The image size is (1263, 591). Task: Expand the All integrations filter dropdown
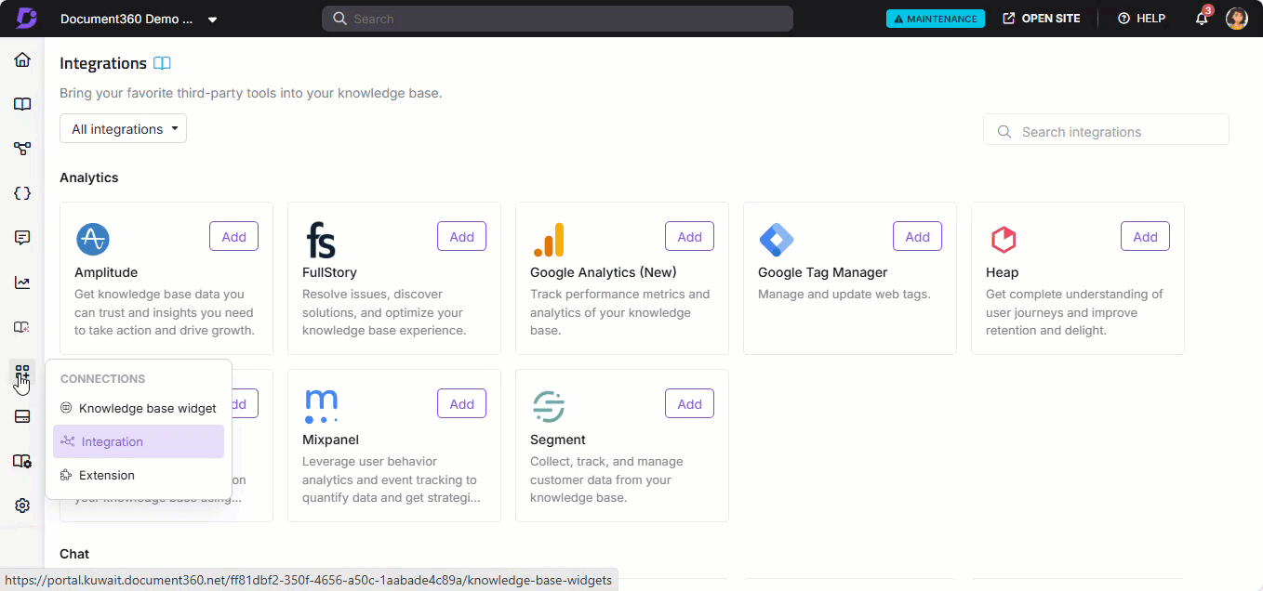tap(123, 129)
